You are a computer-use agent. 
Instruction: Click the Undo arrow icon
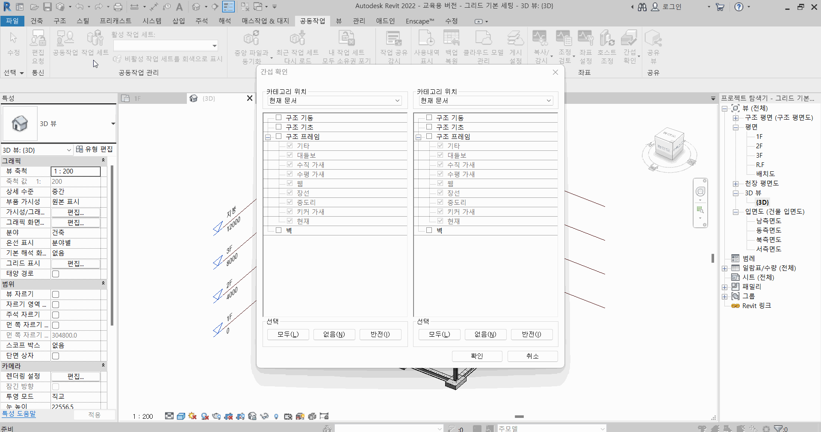80,7
